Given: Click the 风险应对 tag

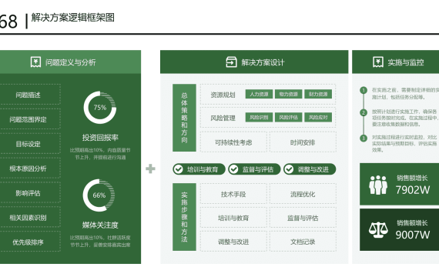Looking at the screenshot, I should (318, 117).
